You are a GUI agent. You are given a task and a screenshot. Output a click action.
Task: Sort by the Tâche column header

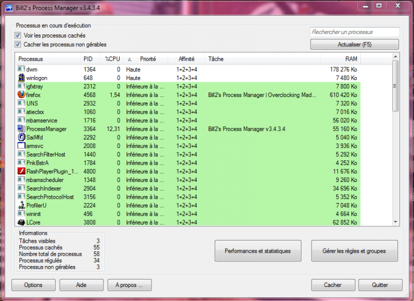(x=263, y=59)
